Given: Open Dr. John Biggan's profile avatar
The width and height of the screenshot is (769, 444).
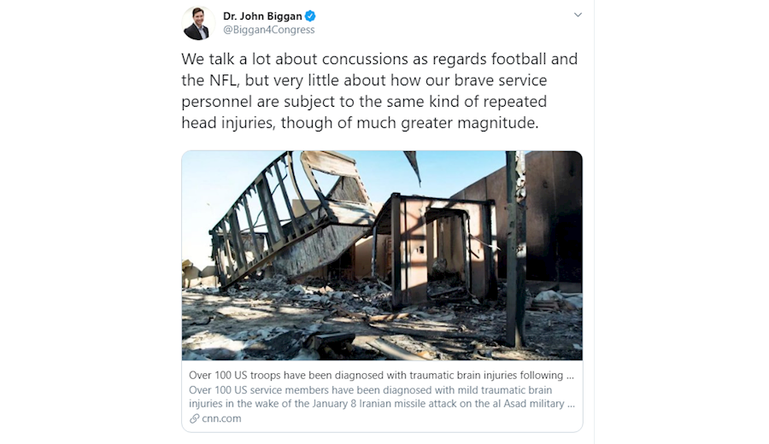Looking at the screenshot, I should [x=198, y=24].
